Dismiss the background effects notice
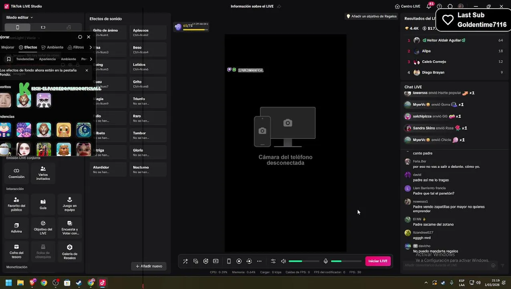This screenshot has height=289, width=511. point(87,70)
